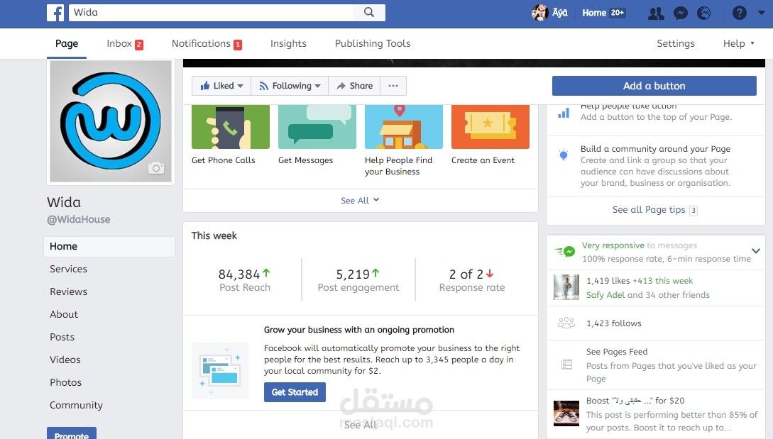This screenshot has height=439, width=773.
Task: Open the Quick Help question mark icon
Action: click(739, 13)
